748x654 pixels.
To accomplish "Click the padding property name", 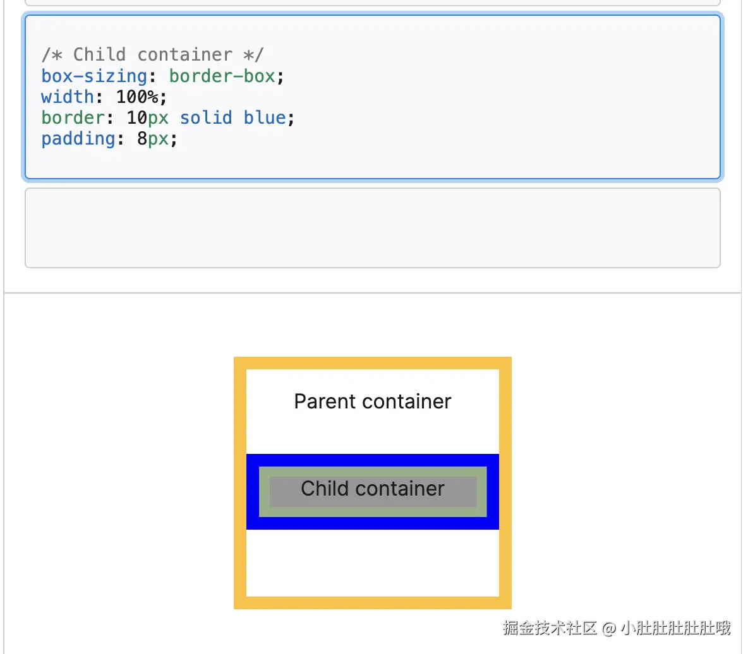I will coord(78,139).
